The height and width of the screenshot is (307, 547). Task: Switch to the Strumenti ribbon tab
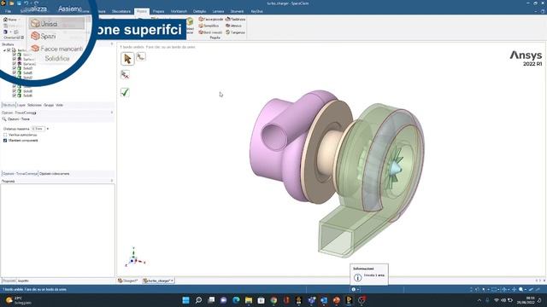point(237,11)
